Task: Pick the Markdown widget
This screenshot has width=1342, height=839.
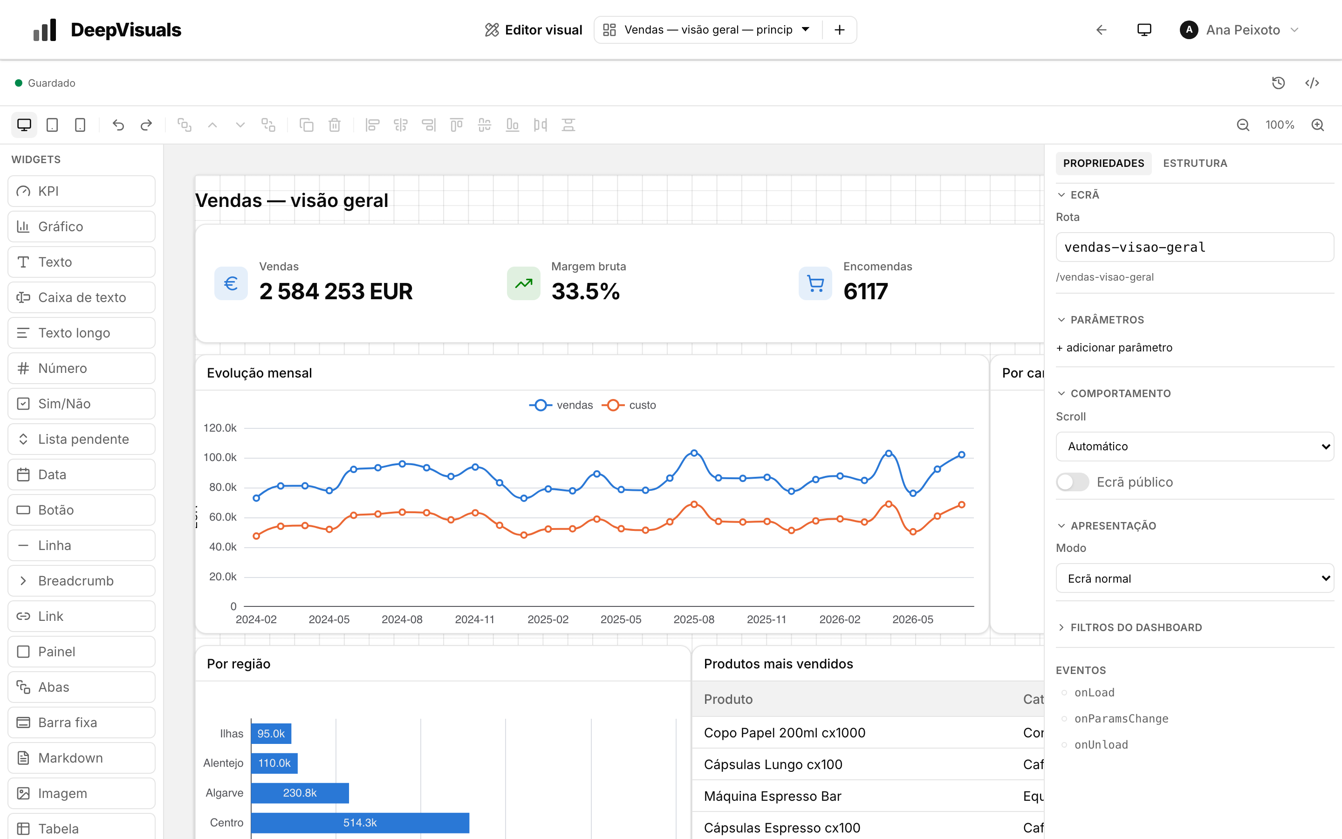Action: click(82, 758)
